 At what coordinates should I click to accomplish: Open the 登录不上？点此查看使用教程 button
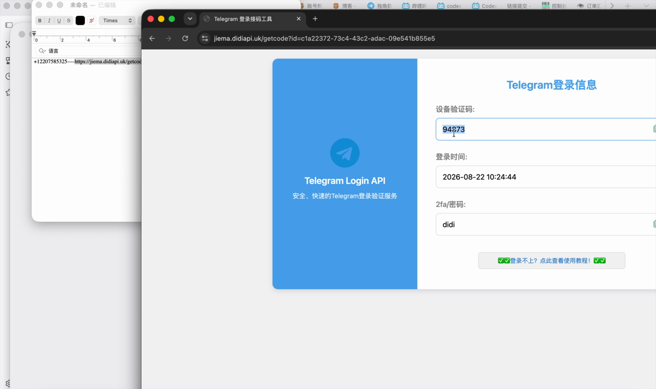552,261
